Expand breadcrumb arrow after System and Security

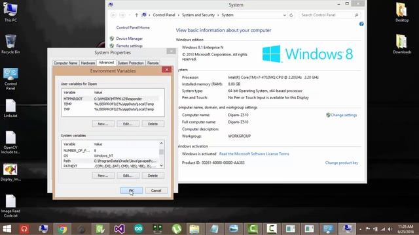218,15
